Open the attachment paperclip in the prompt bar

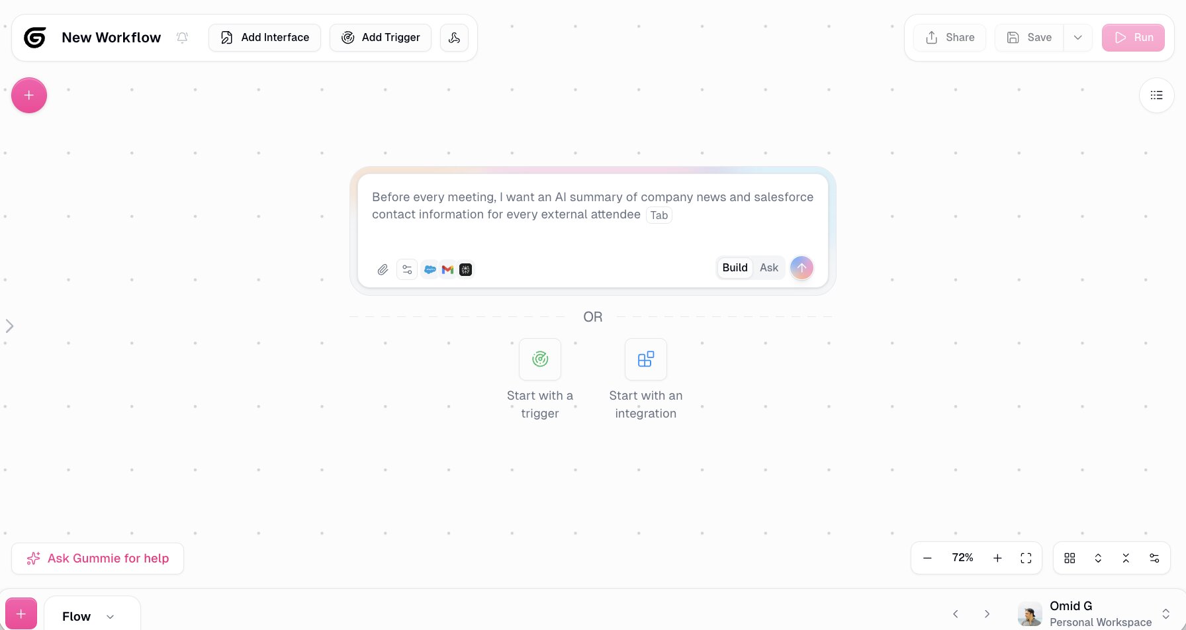[x=383, y=269]
